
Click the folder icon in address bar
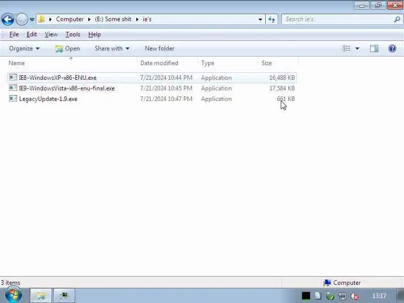pos(41,19)
